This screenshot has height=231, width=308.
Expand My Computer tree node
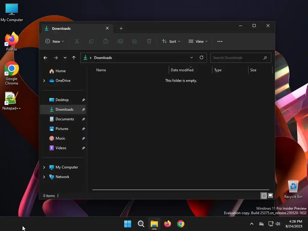[44, 167]
